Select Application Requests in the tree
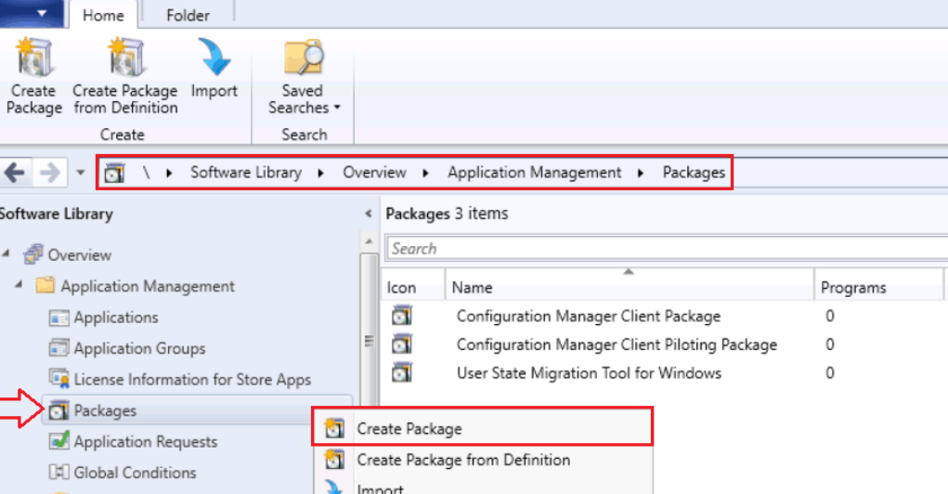The width and height of the screenshot is (948, 494). coord(145,441)
